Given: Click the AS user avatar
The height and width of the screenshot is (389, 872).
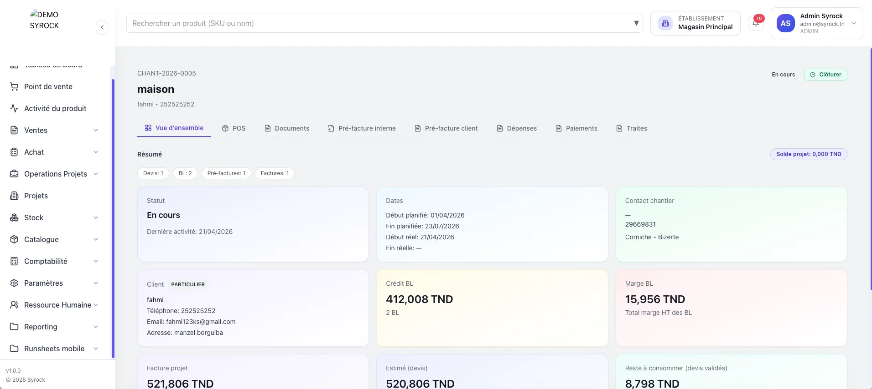Looking at the screenshot, I should tap(785, 23).
